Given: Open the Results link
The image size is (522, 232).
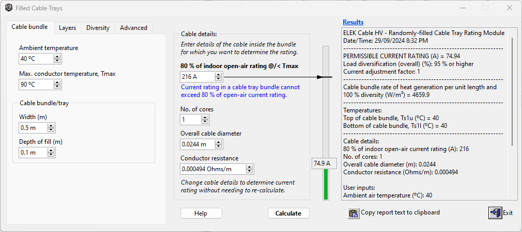Looking at the screenshot, I should (x=353, y=22).
